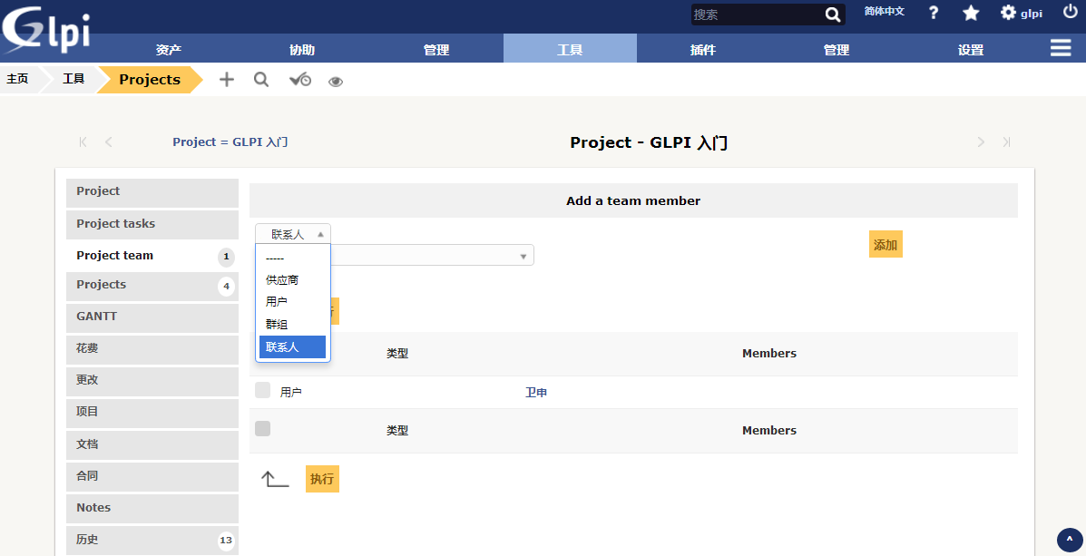This screenshot has height=556, width=1086.
Task: Choose 联系人 from the dropdown list
Action: 292,346
